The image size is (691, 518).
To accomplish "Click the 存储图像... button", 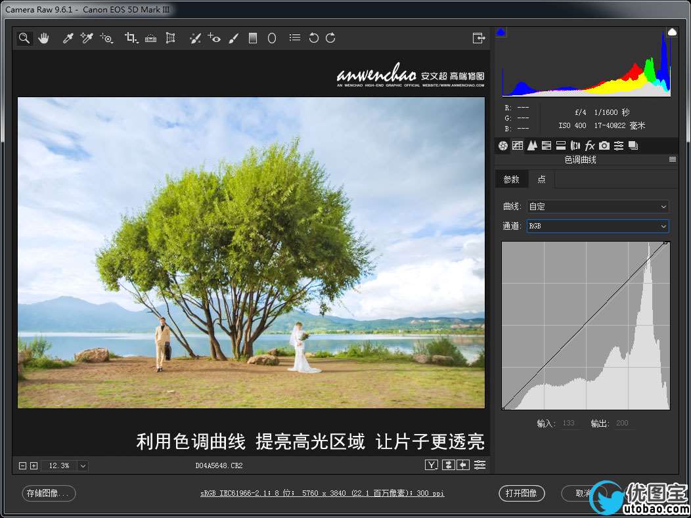I will pos(49,493).
